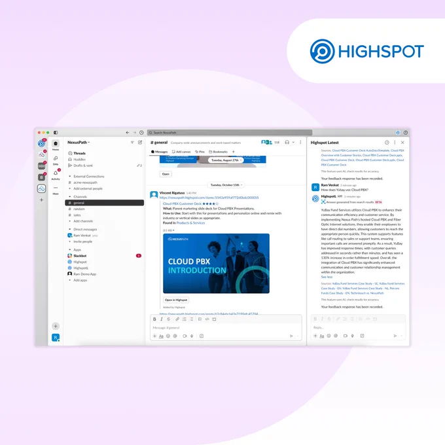Viewport: 445px width, 445px height.
Task: Toggle bold in the general message composer
Action: click(x=154, y=319)
